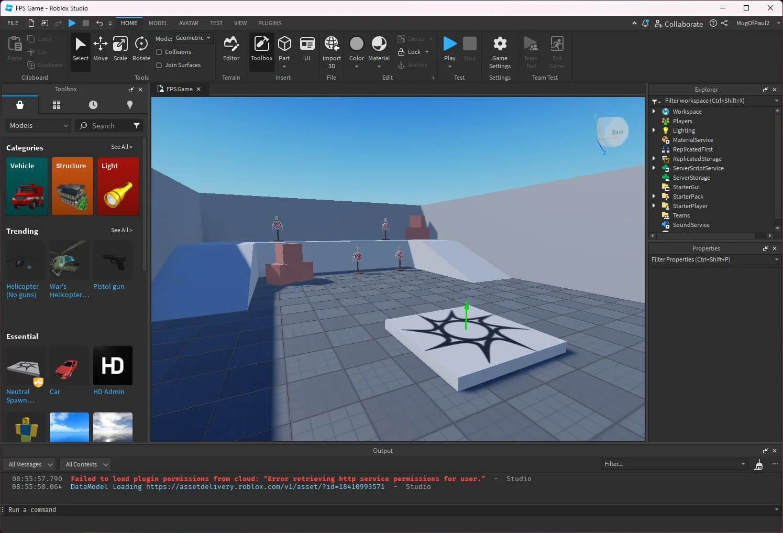Activate the Rotate tool
Viewport: 783px width, 533px height.
[x=140, y=50]
